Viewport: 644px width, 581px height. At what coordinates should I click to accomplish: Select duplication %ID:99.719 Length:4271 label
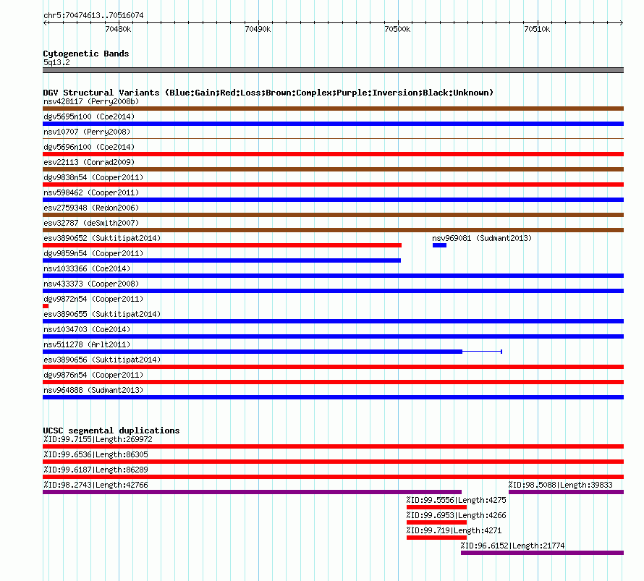pyautogui.click(x=454, y=530)
